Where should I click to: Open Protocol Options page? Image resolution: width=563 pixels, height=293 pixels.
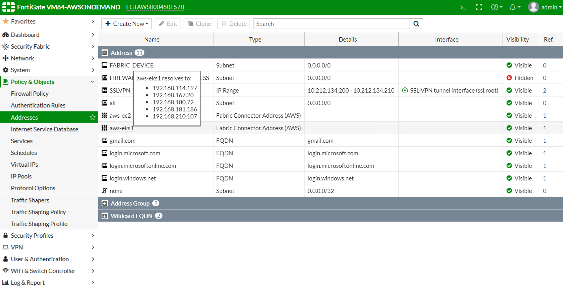(x=33, y=188)
